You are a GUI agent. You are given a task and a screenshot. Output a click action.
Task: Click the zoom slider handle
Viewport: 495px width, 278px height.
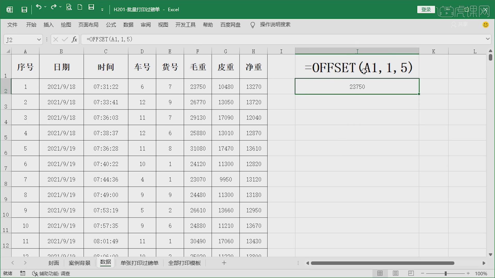tap(445, 273)
